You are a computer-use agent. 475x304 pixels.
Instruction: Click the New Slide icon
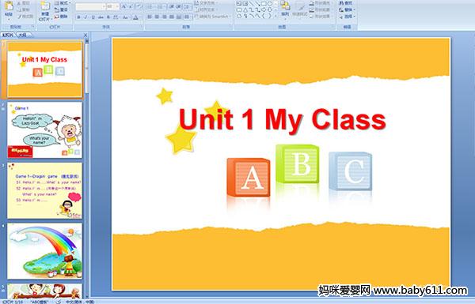(x=45, y=6)
